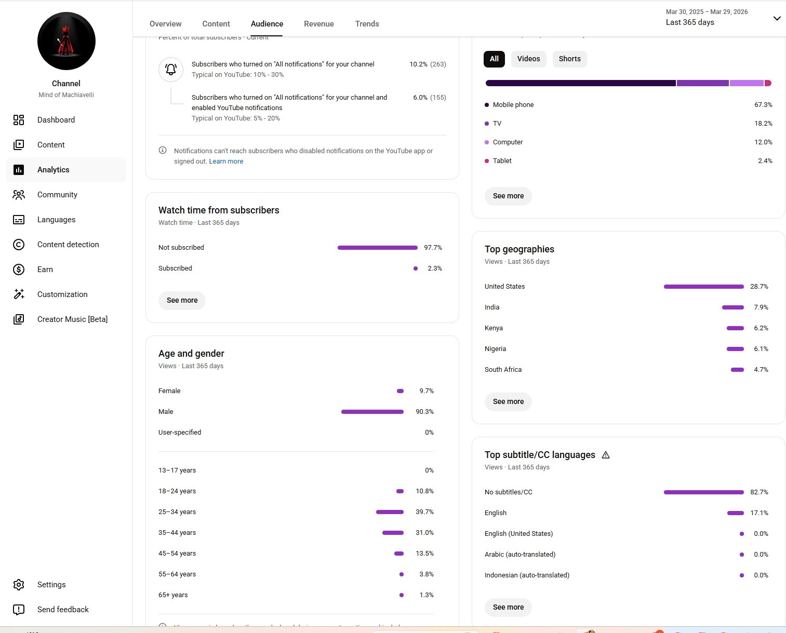Click the Mobile phone segment of device bar
The height and width of the screenshot is (633, 786).
pyautogui.click(x=580, y=83)
